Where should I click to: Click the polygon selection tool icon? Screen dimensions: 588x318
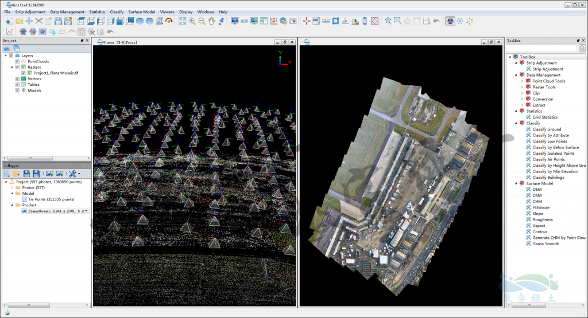[388, 21]
